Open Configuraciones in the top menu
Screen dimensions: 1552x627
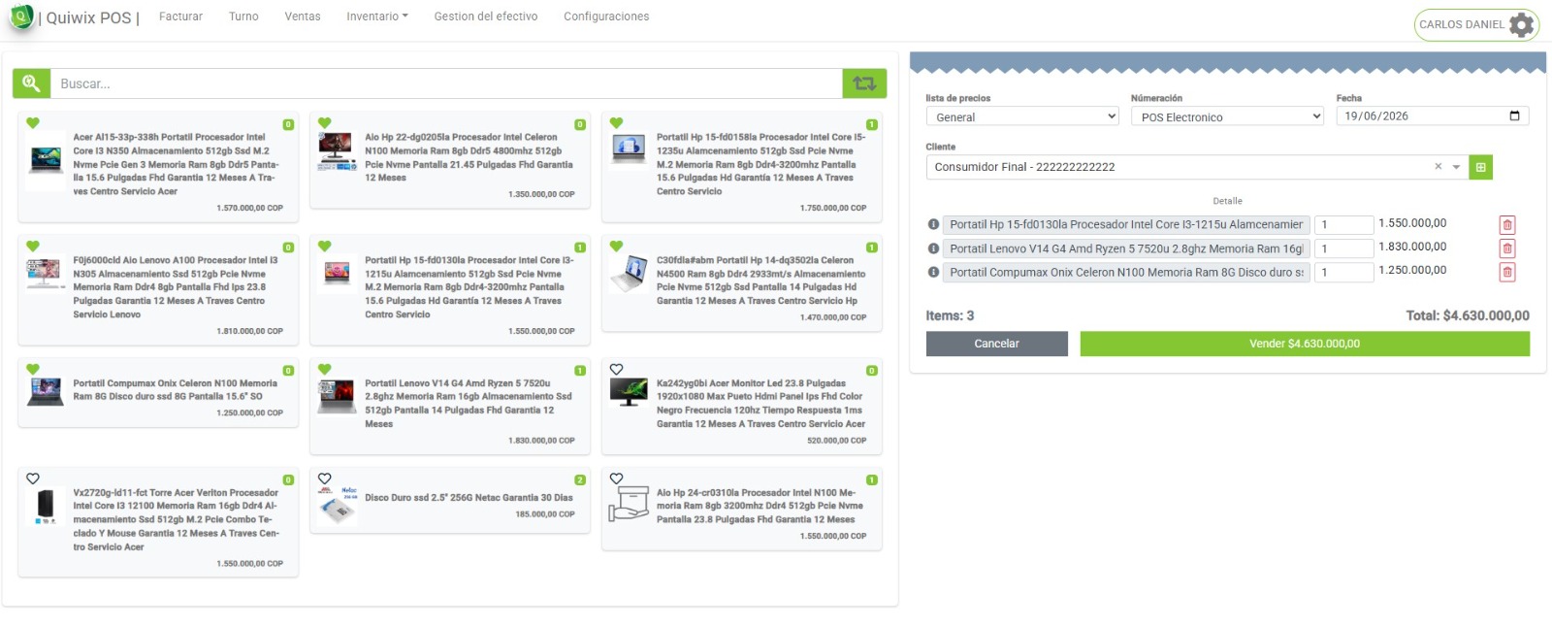click(x=606, y=16)
